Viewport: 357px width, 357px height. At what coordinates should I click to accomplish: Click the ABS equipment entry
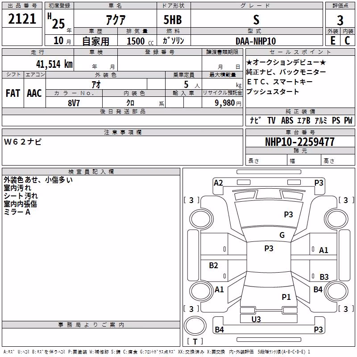tap(287, 120)
